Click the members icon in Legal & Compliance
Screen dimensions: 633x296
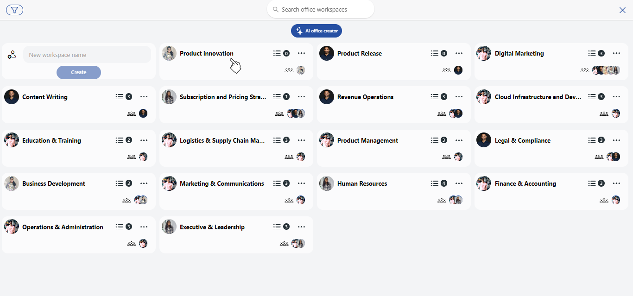point(599,157)
